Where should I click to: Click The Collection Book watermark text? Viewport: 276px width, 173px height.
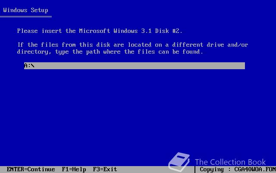click(x=230, y=162)
